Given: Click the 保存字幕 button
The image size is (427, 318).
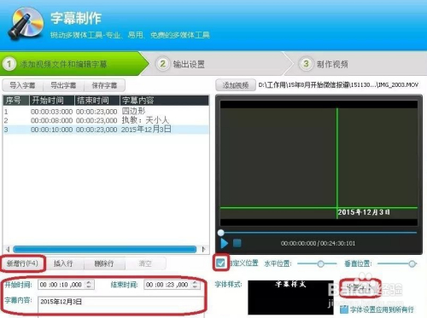Looking at the screenshot, I should (x=104, y=85).
